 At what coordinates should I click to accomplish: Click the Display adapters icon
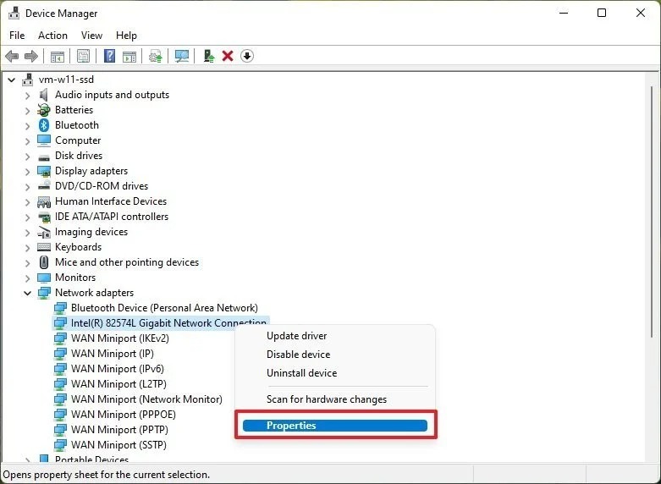pyautogui.click(x=44, y=171)
